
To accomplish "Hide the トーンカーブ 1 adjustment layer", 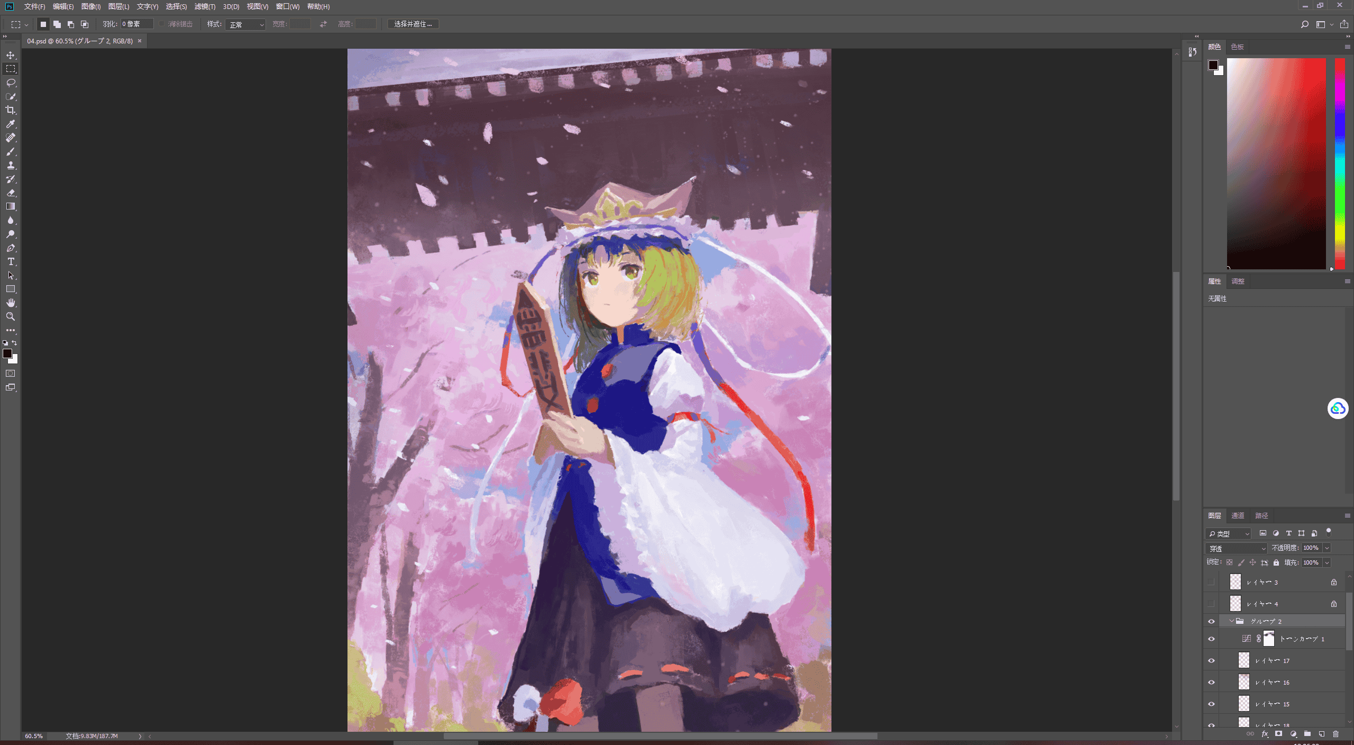I will click(x=1211, y=639).
